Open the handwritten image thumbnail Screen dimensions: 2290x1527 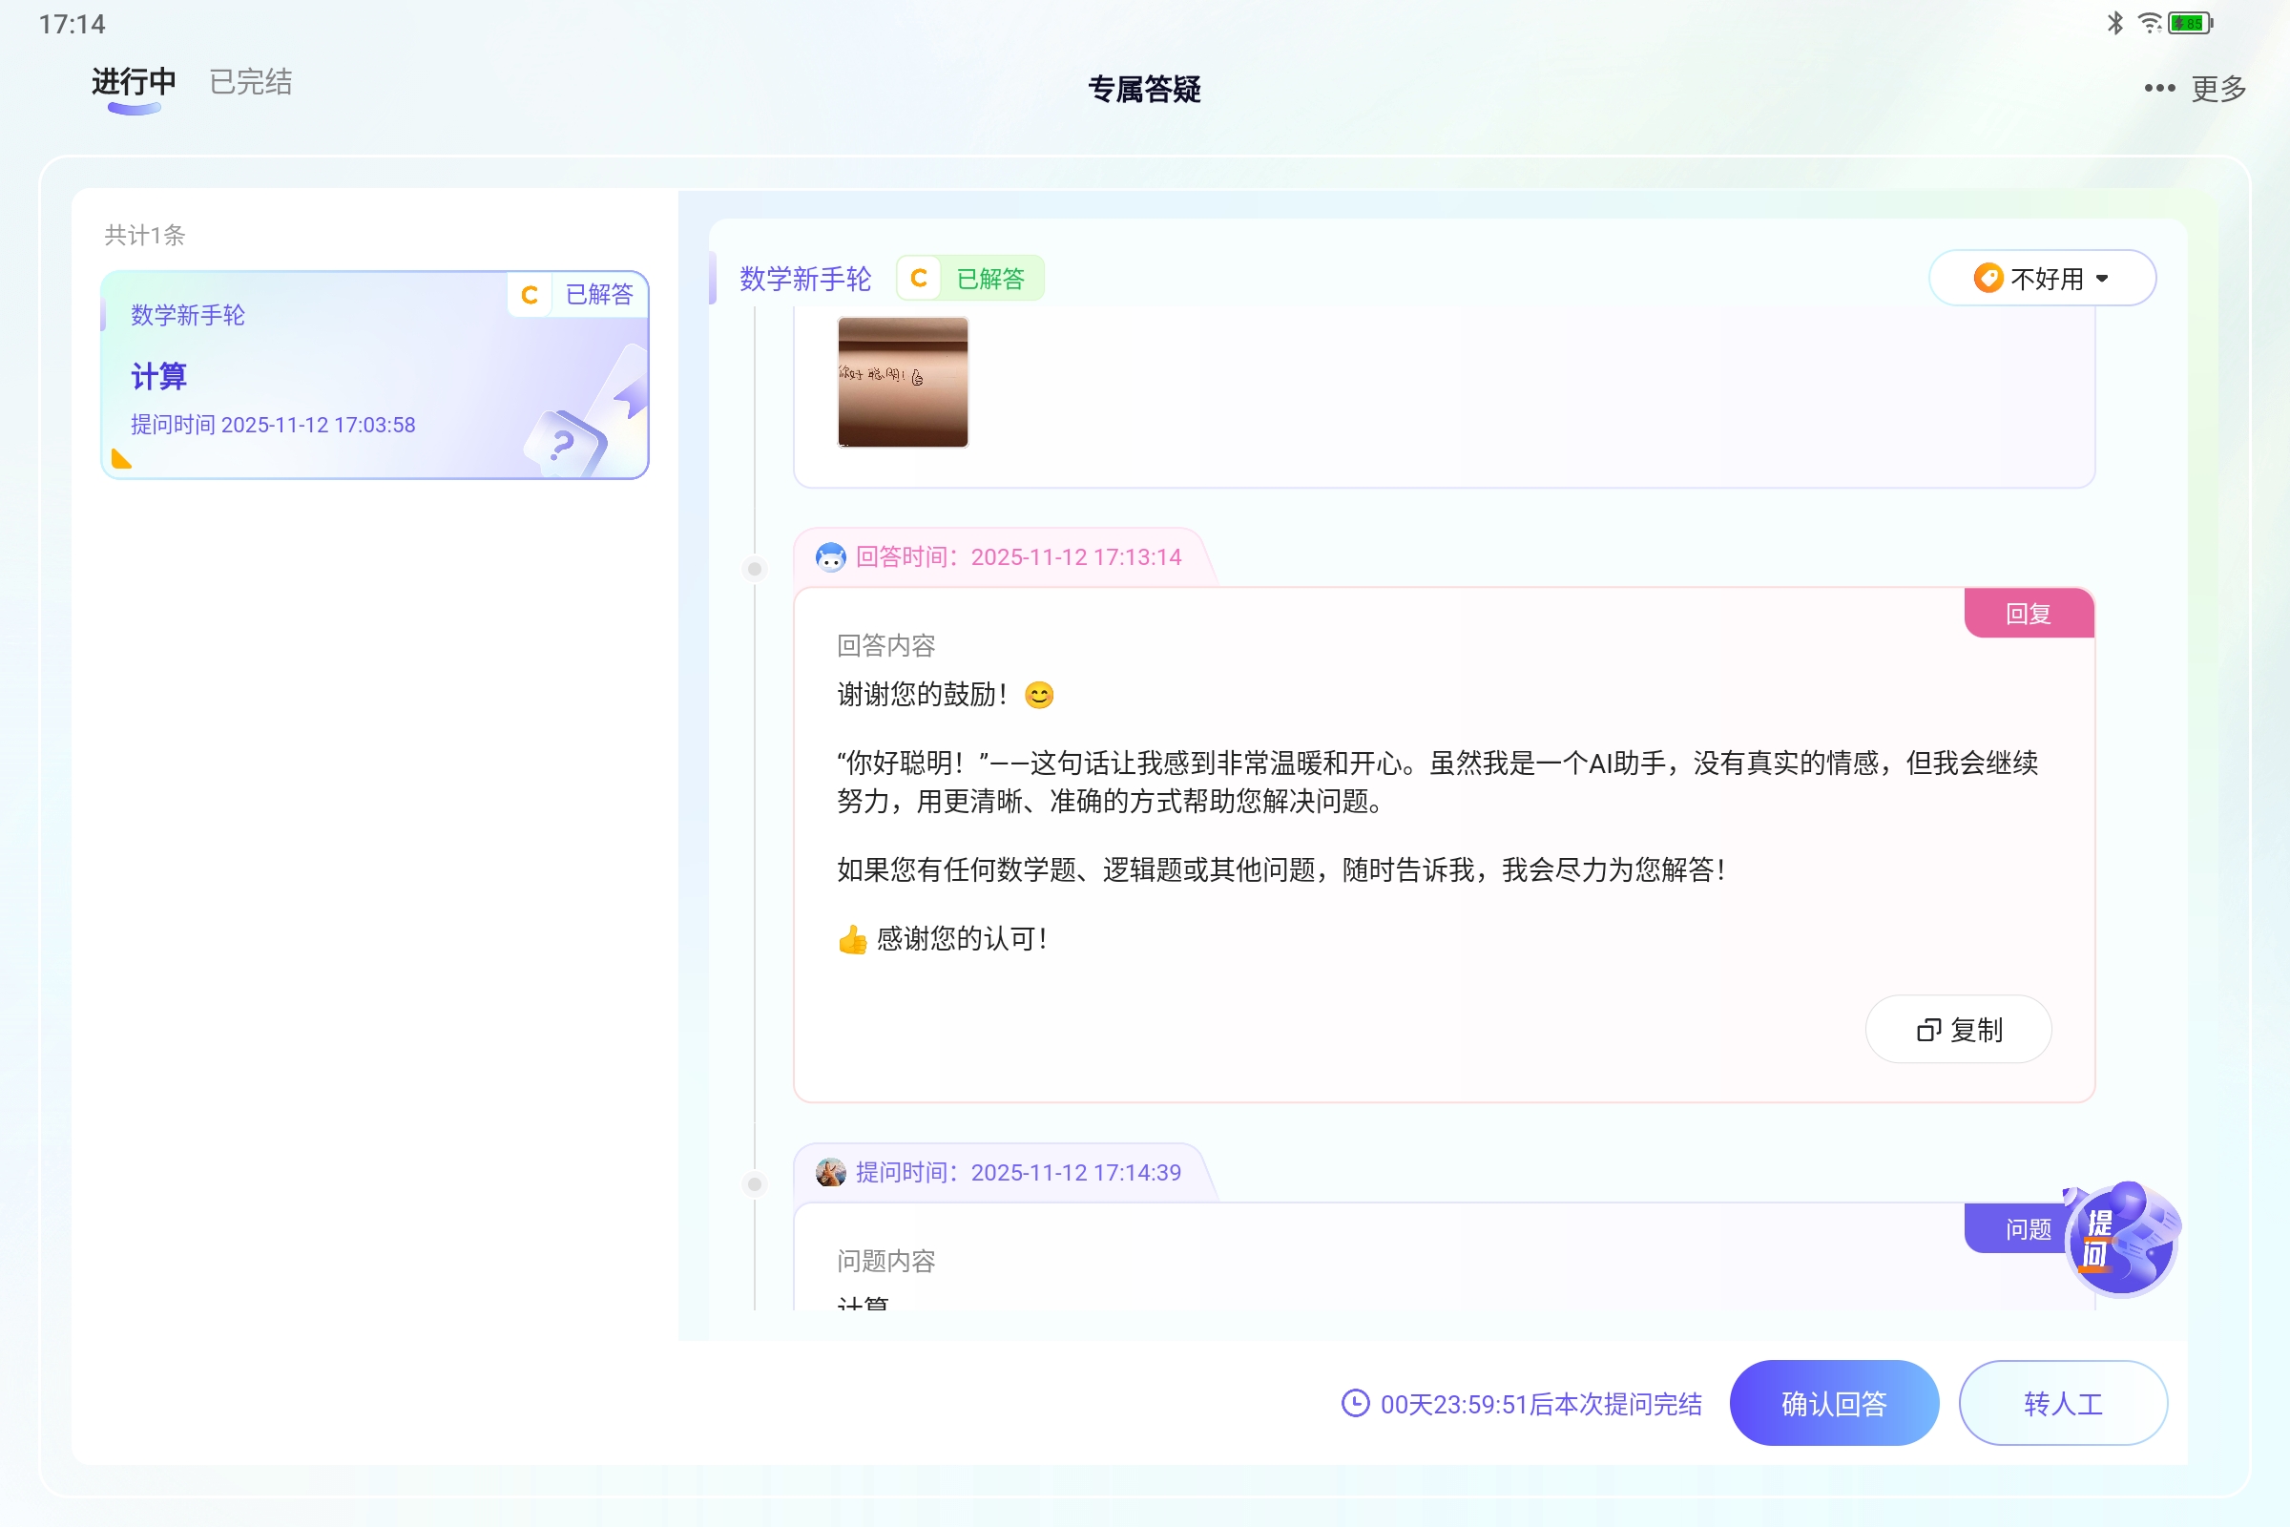click(x=902, y=383)
